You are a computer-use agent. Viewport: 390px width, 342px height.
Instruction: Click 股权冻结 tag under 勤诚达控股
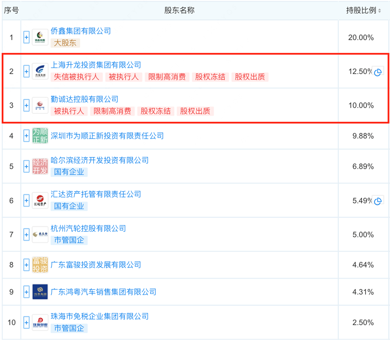tap(155, 111)
